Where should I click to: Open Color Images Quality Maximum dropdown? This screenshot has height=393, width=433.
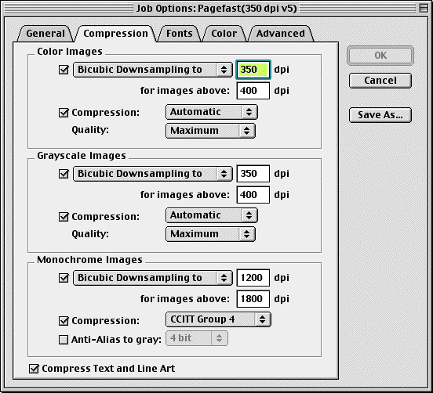click(210, 131)
